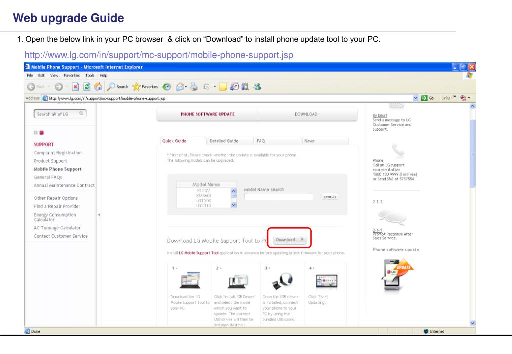512x354 pixels.
Task: Open the PDF converter dropdown arrow
Action: tap(469, 98)
